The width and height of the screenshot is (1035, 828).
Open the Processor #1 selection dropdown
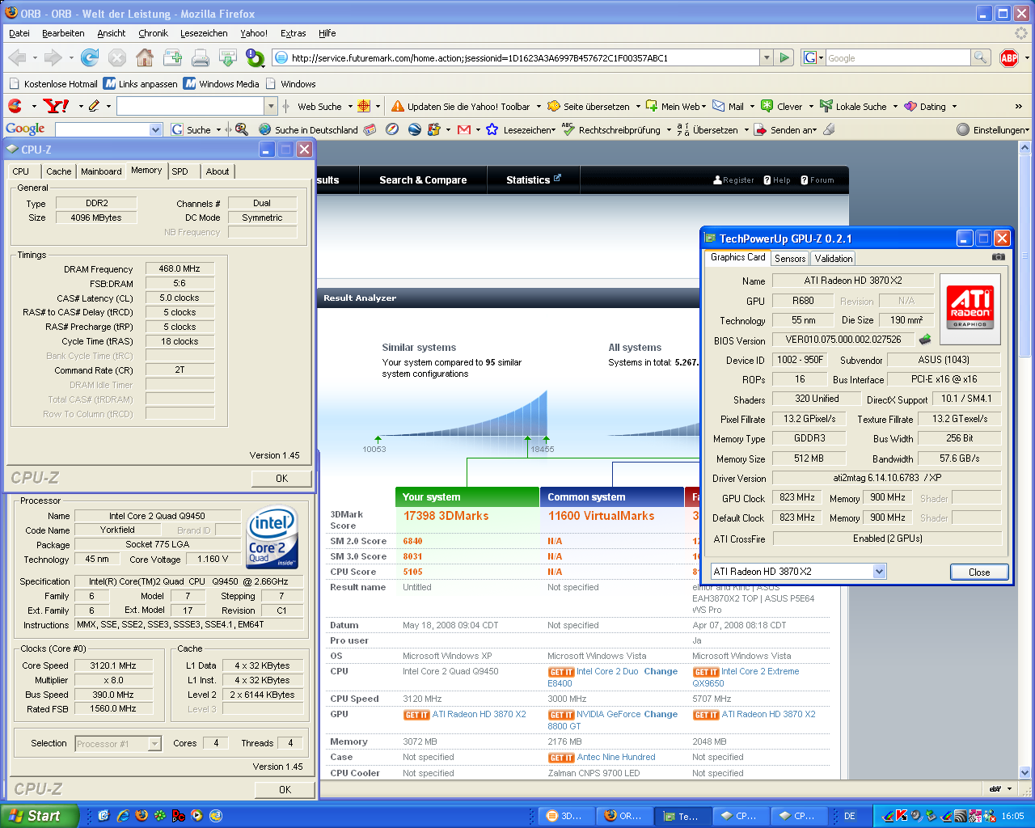coord(154,744)
